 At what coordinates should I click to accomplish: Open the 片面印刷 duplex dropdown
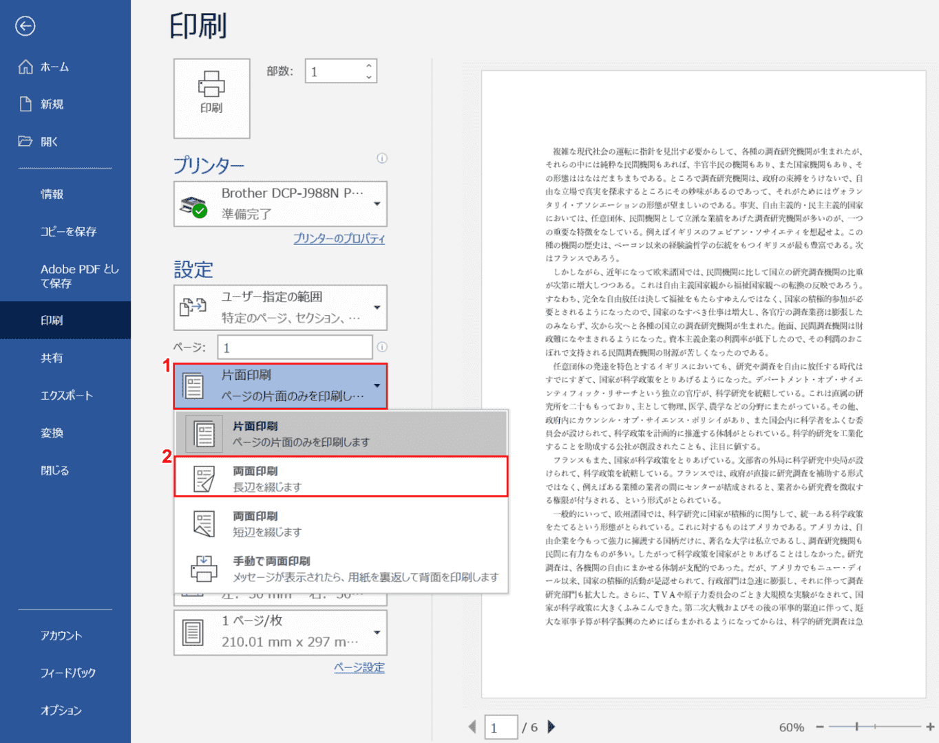280,386
